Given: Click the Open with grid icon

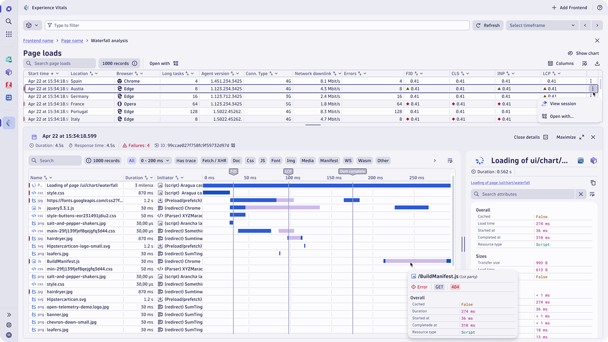Looking at the screenshot, I should pyautogui.click(x=176, y=63).
